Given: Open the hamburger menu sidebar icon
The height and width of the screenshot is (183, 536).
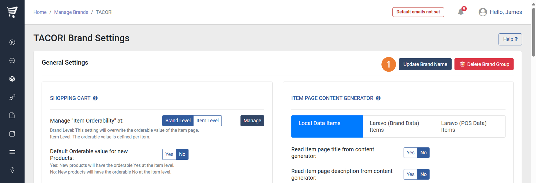Looking at the screenshot, I should click(x=12, y=152).
